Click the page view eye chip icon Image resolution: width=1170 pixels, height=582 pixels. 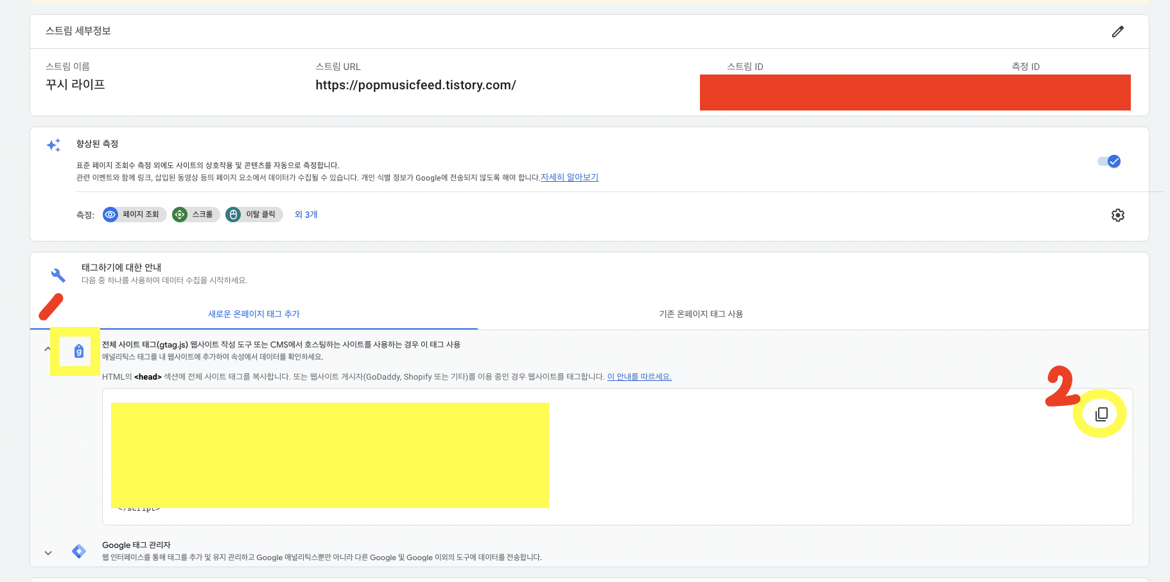pyautogui.click(x=110, y=215)
